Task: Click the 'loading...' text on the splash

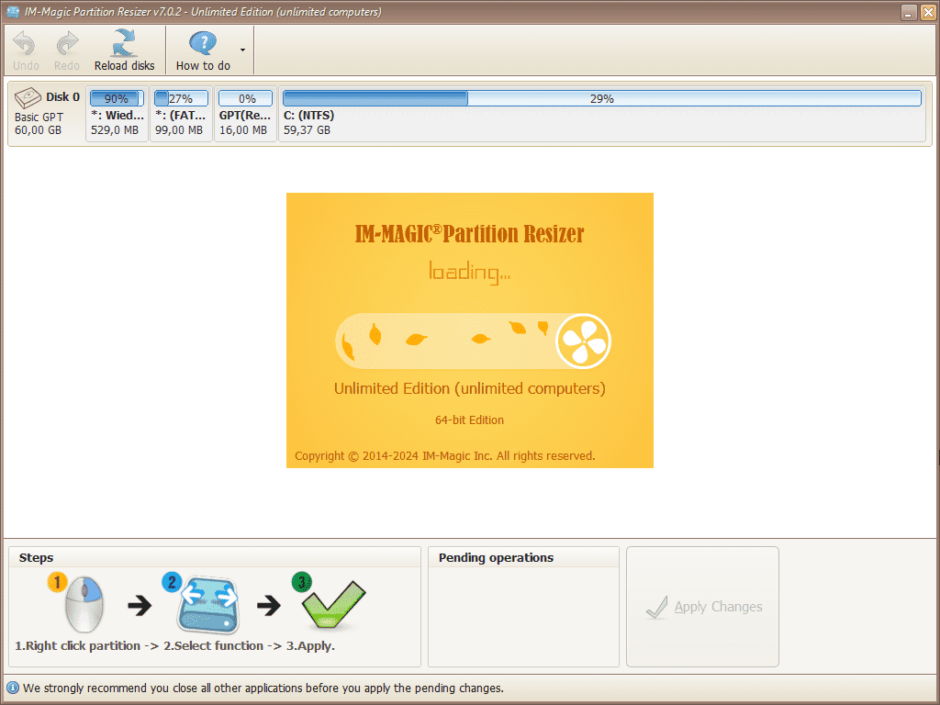Action: [469, 272]
